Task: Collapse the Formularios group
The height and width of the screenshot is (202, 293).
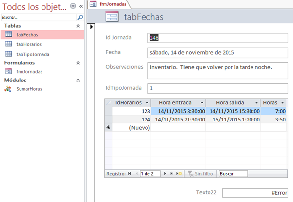Action: 78,63
